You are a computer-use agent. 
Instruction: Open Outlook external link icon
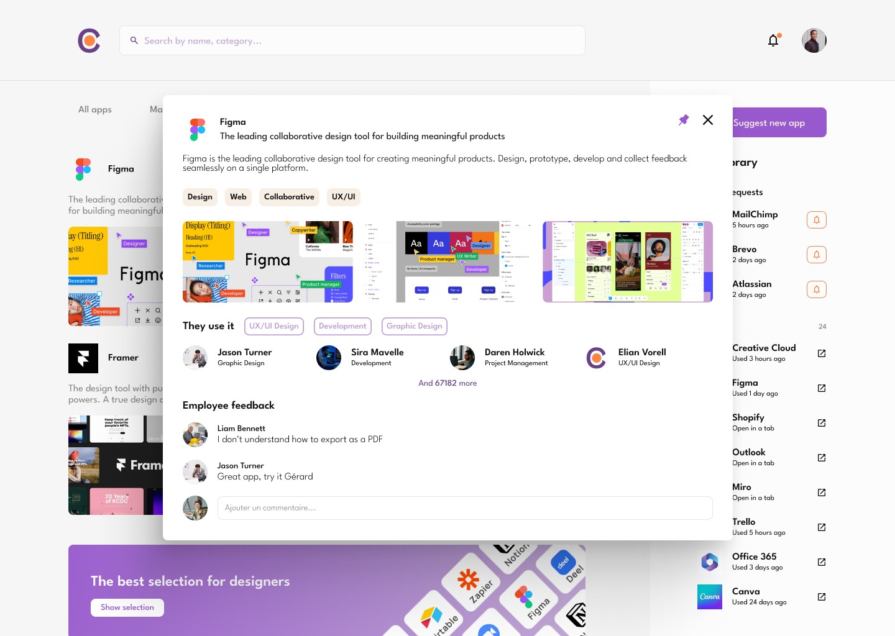[822, 458]
